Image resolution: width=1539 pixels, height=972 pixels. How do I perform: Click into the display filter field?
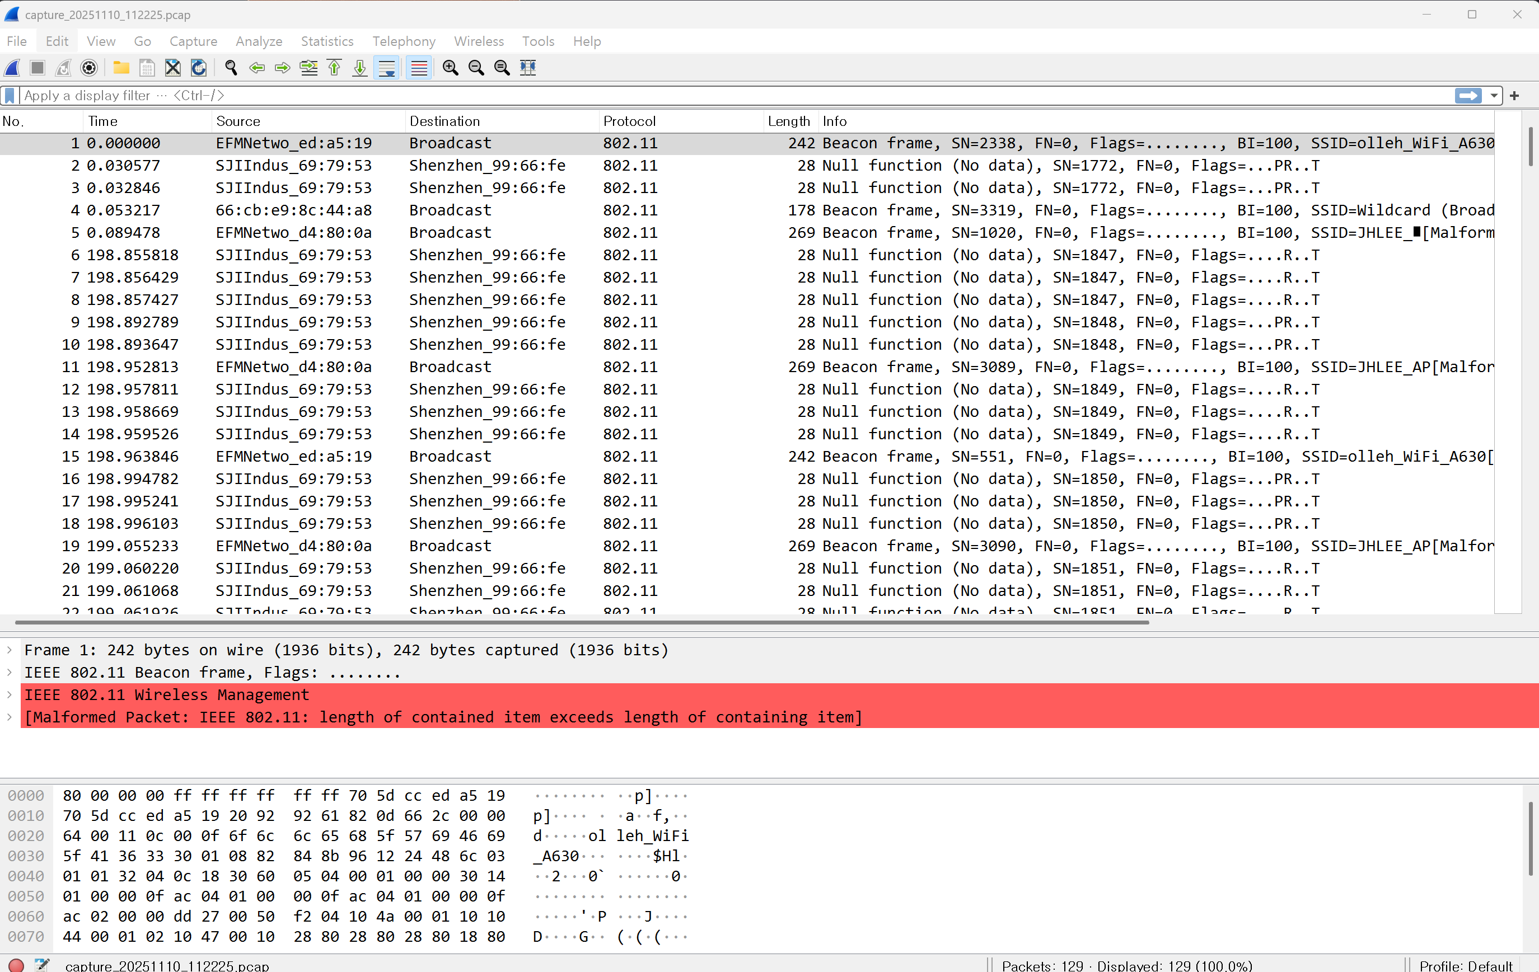(x=703, y=96)
